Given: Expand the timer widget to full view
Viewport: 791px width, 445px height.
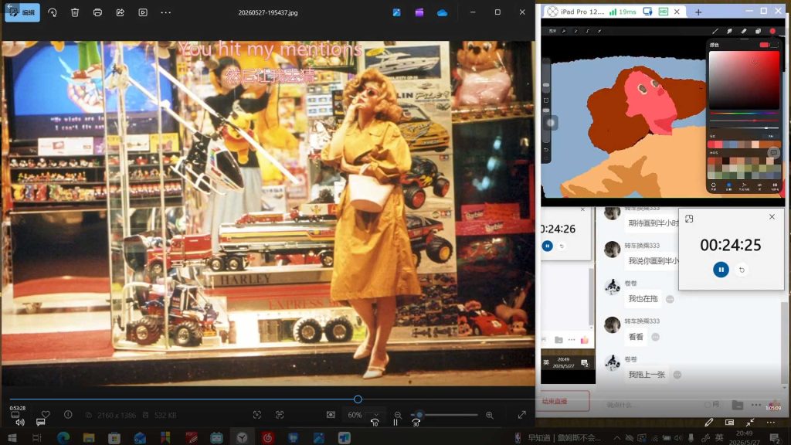Looking at the screenshot, I should (689, 219).
